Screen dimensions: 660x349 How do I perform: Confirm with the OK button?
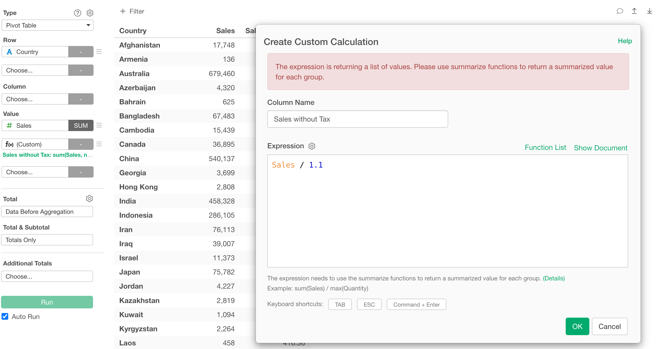coord(577,326)
